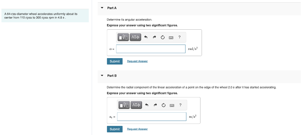301x135 pixels.
Task: Click the redo arrow in Part A
Action: coord(154,37)
